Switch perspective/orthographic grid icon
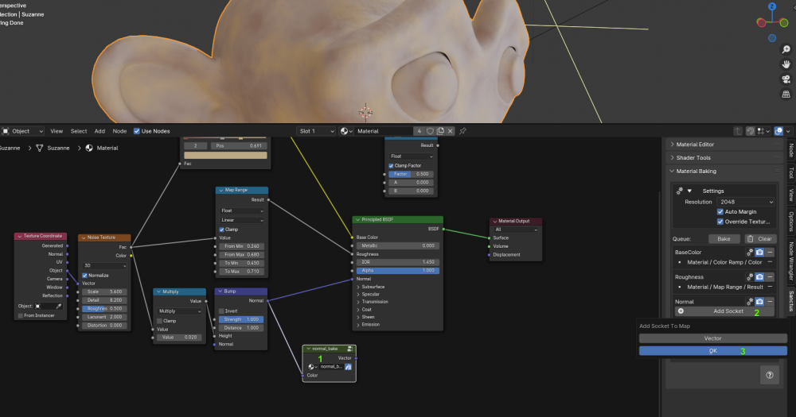This screenshot has height=417, width=796. 786,95
